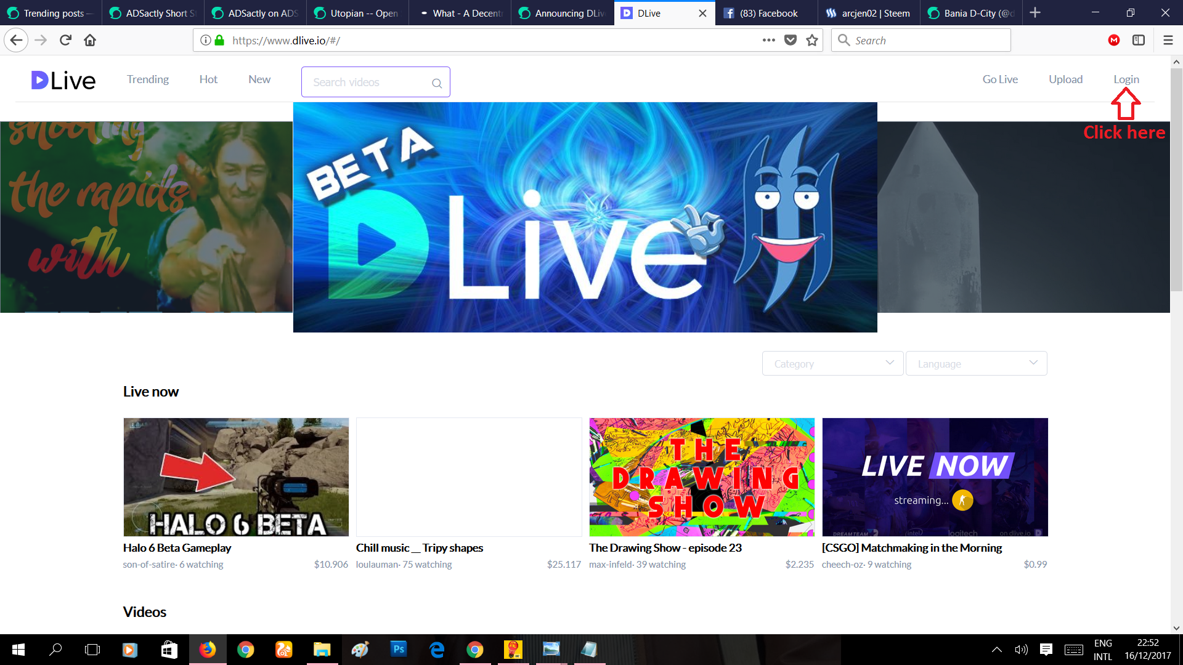Go back with browser back arrow
Viewport: 1183px width, 665px height.
pos(16,41)
